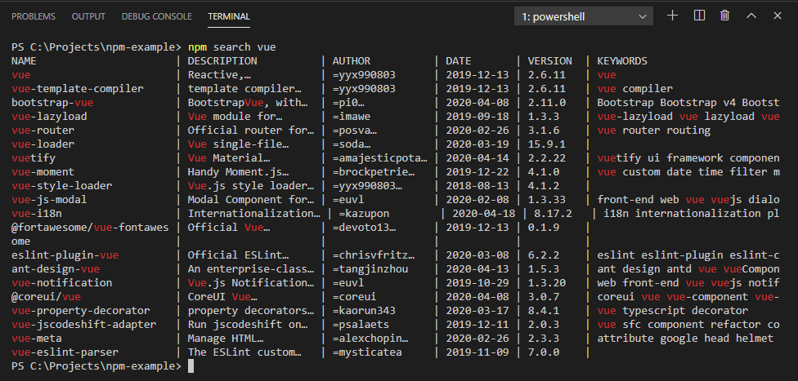
Task: Click author =kaorun343
Action: pos(365,310)
